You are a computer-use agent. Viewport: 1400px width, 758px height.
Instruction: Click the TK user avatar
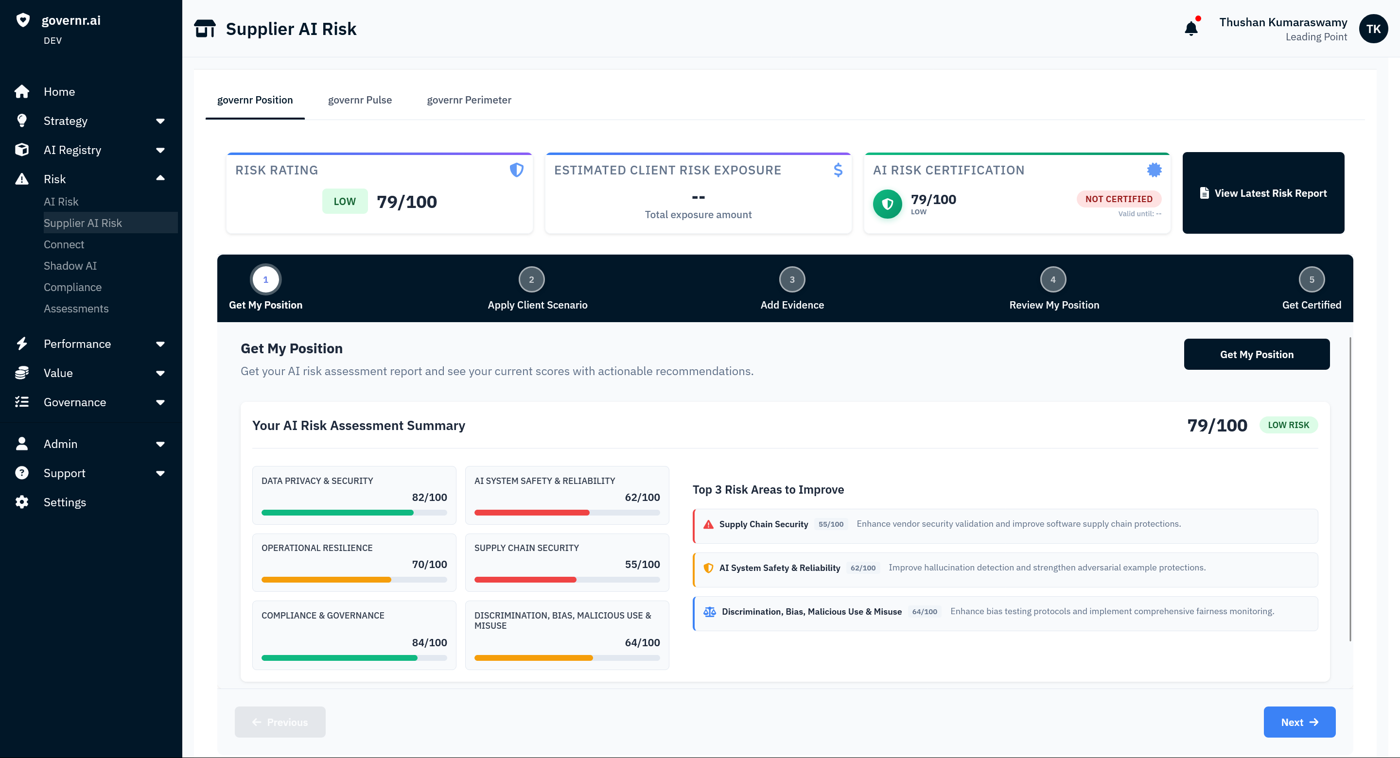tap(1373, 29)
